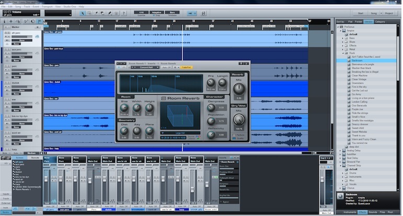Click the Pre delay value field 54.0 ms
The image size is (403, 216).
tap(211, 89)
